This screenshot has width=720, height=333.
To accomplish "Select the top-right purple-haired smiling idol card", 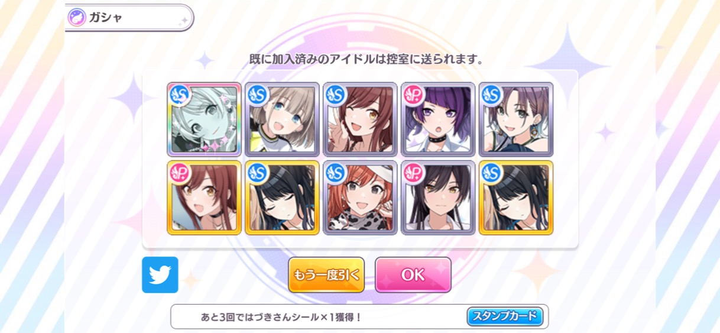I will 516,119.
